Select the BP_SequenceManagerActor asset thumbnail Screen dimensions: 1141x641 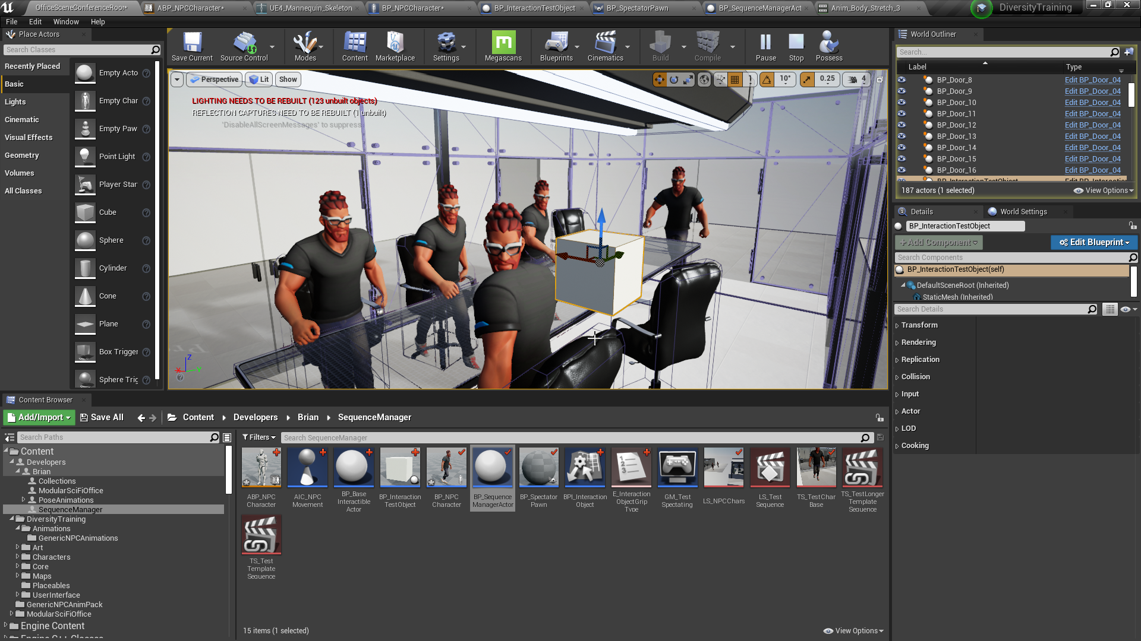[492, 468]
